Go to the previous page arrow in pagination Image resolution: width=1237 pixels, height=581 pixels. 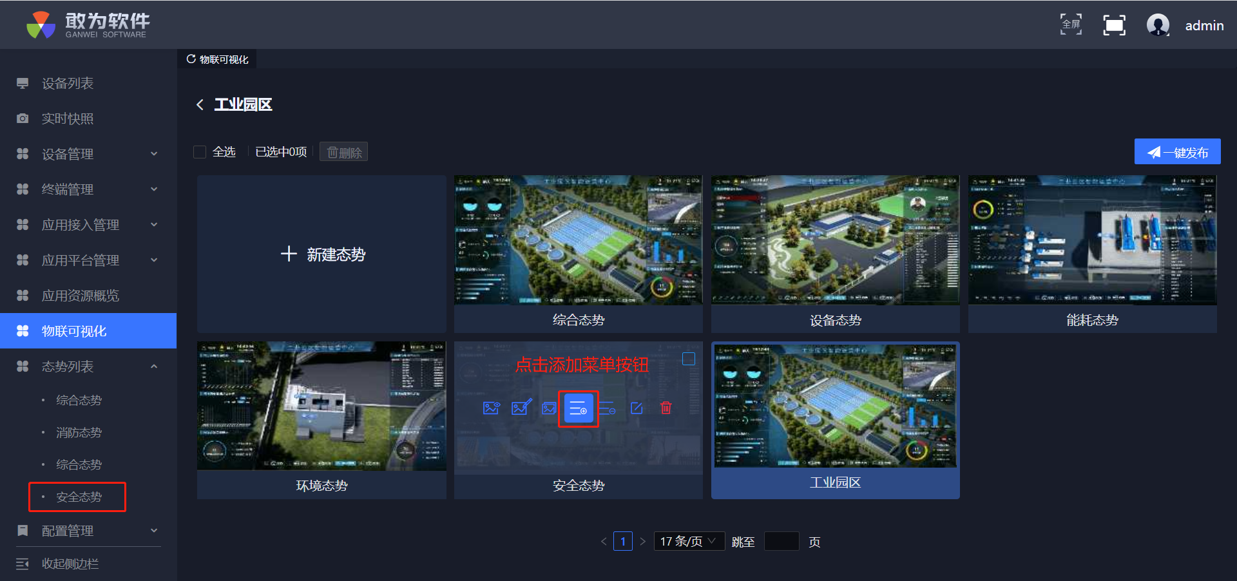(604, 541)
